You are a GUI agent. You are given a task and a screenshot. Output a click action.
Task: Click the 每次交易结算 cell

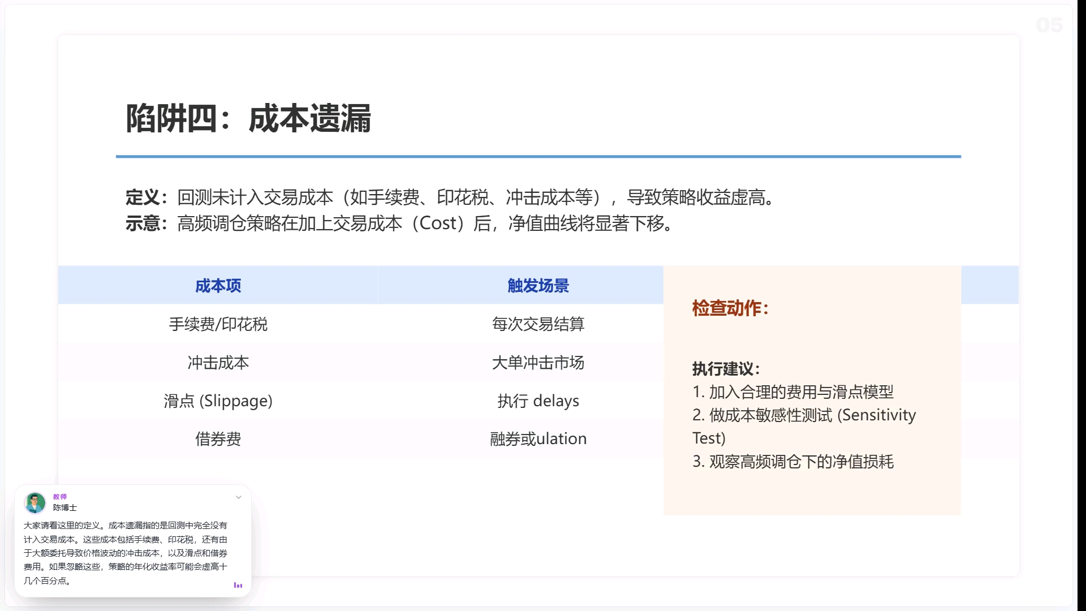pos(538,324)
